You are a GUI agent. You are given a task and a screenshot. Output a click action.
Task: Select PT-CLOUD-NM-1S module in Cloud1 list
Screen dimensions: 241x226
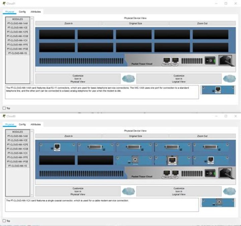tap(17, 53)
